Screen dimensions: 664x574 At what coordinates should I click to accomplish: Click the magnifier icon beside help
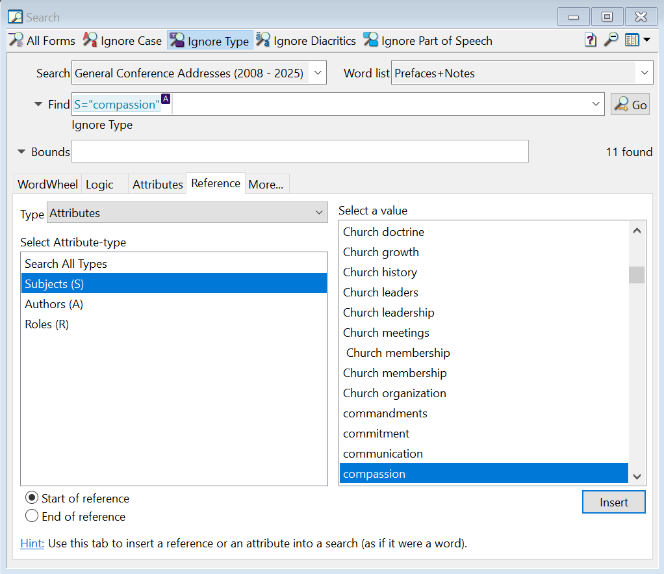click(x=610, y=40)
